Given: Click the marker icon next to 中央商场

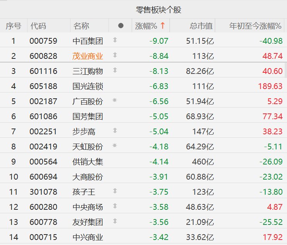Looking at the screenshot, I should pos(115,206).
